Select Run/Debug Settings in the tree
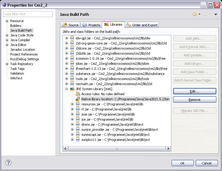This screenshot has width=222, height=171. [24, 59]
